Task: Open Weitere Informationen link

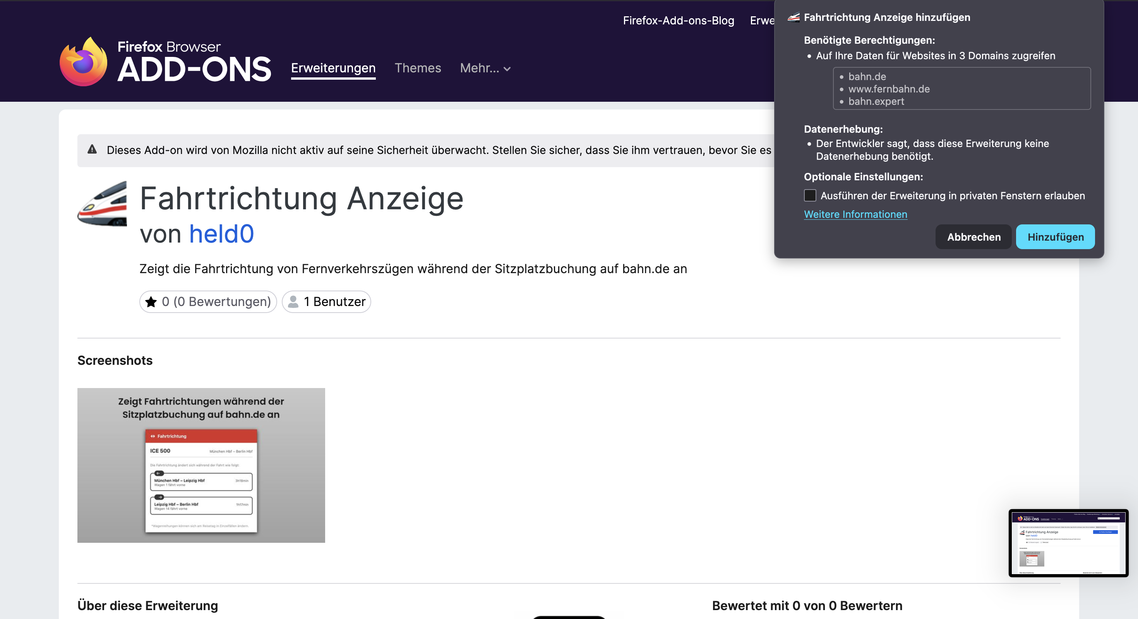Action: point(855,214)
